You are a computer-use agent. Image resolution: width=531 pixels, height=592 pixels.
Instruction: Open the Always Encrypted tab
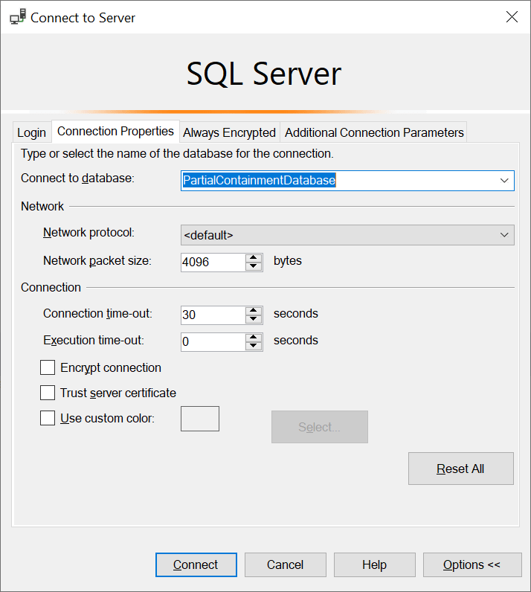(229, 132)
